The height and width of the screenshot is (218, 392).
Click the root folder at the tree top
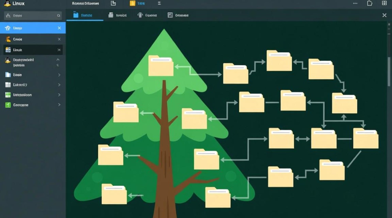[x=161, y=66]
